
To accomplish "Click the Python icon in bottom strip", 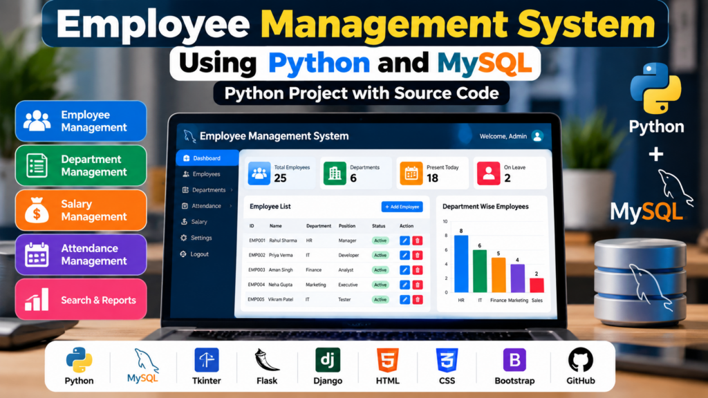I will pyautogui.click(x=79, y=359).
